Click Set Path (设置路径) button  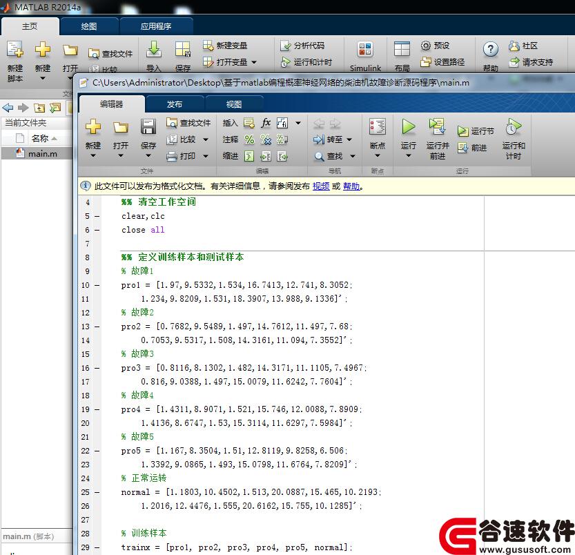[442, 62]
